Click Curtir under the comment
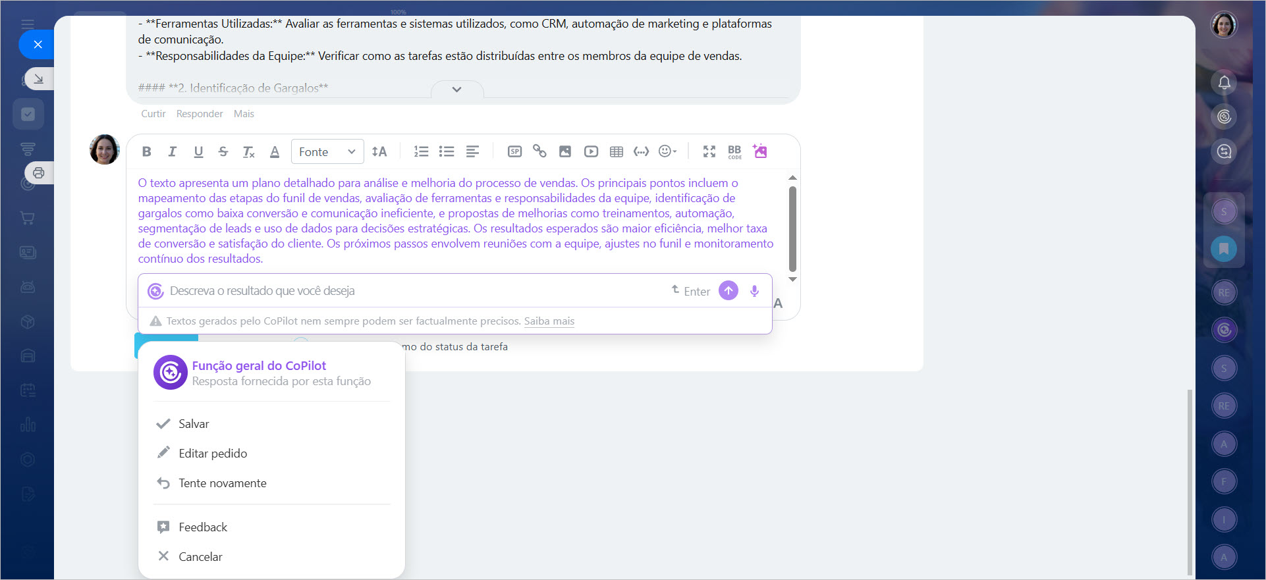The image size is (1266, 580). [x=153, y=114]
